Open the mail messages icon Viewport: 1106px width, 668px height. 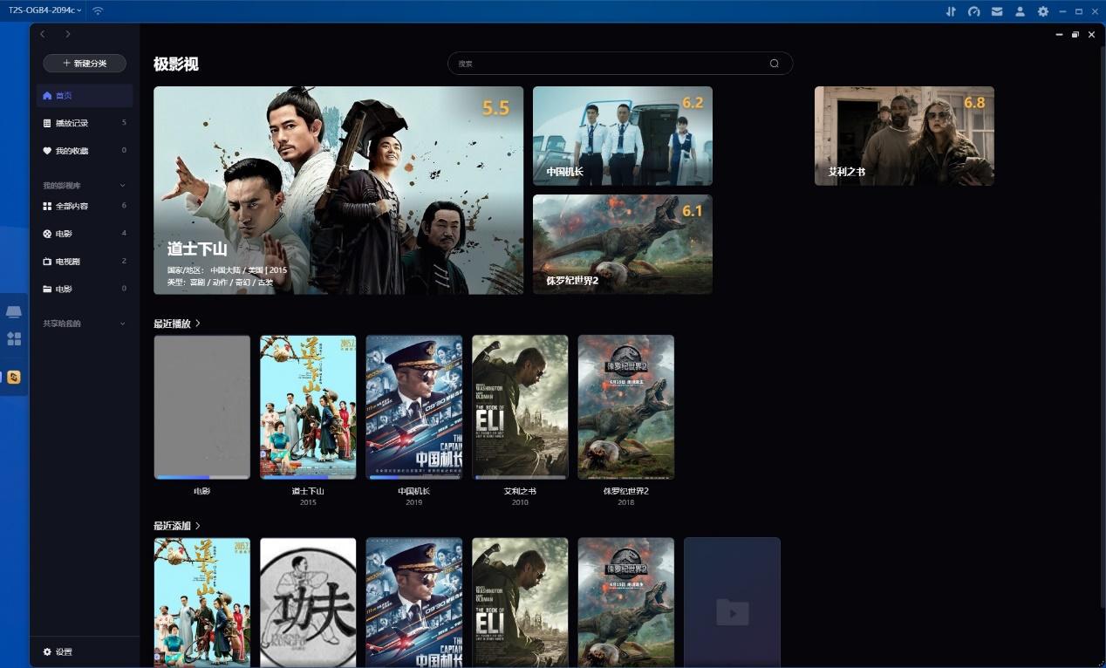(997, 11)
